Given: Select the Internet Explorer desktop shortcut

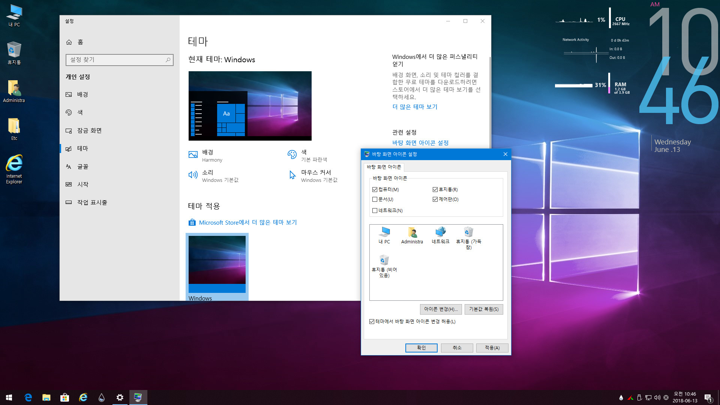Looking at the screenshot, I should coord(14,169).
